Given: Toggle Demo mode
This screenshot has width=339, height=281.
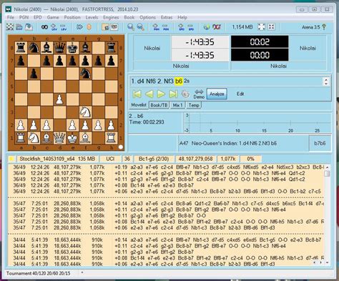Looking at the screenshot, I should (x=199, y=94).
